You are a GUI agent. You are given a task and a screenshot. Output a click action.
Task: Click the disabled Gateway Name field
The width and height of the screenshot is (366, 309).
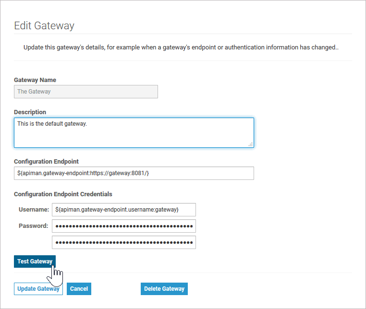coord(86,92)
